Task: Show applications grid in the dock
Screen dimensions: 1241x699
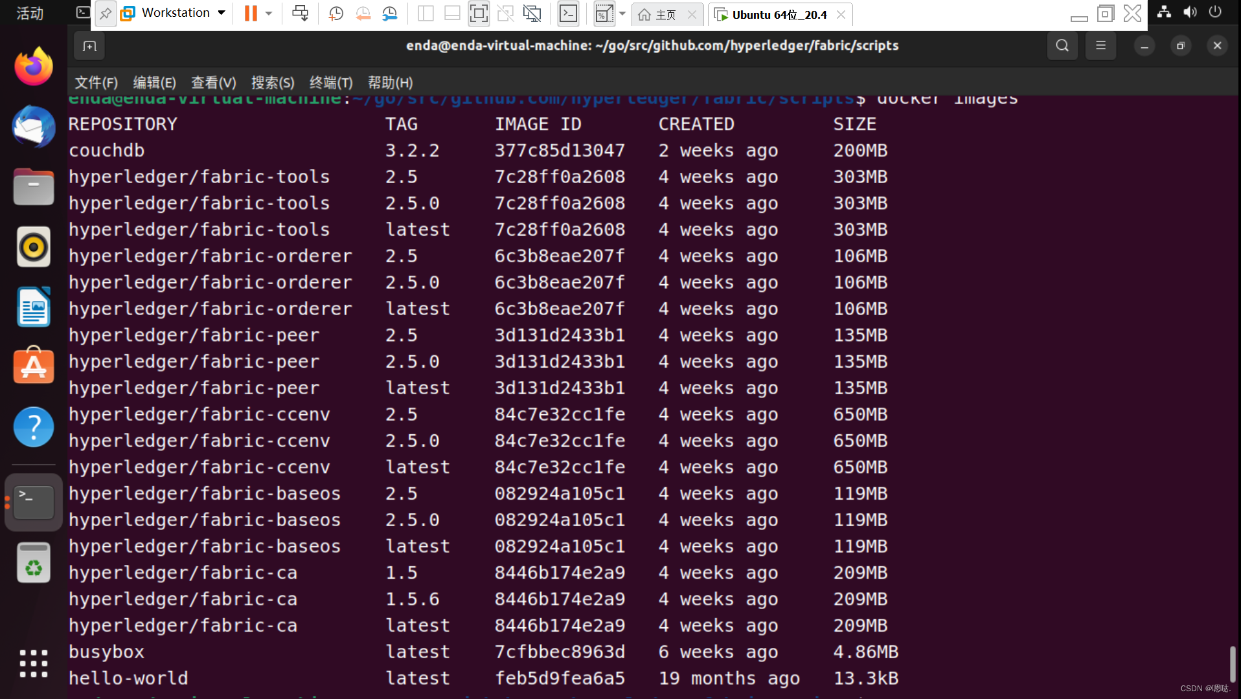Action: (x=34, y=663)
